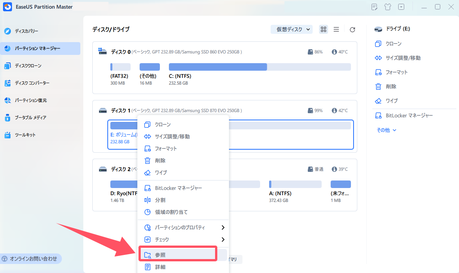Screen dimensions: 459x273
Task: Open パーティション復元 in the sidebar
Action: [30, 100]
